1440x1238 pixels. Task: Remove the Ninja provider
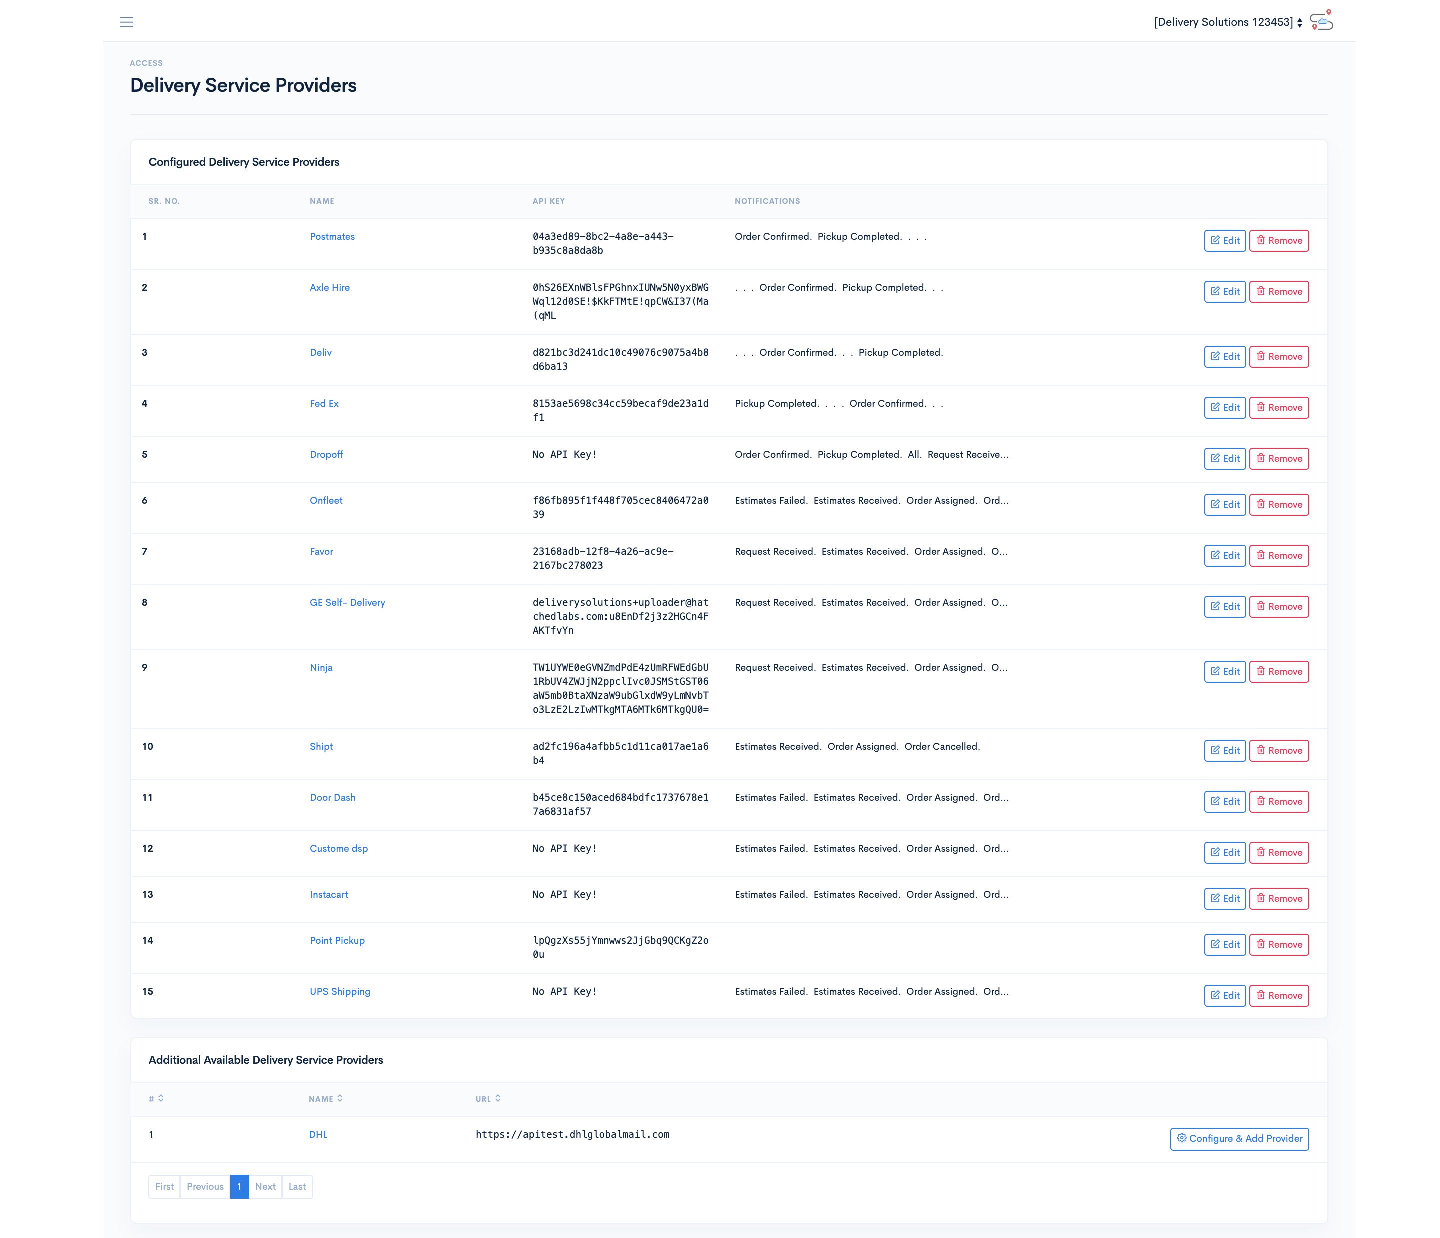(1279, 672)
